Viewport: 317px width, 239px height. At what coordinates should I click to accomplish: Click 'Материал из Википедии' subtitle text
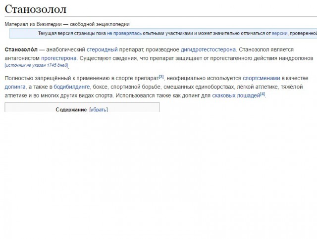[x=33, y=24]
